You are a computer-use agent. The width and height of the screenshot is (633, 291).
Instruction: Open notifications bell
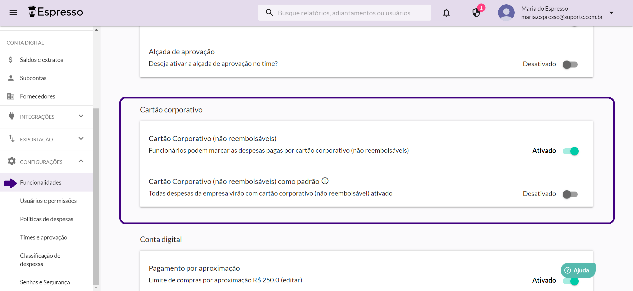(446, 13)
